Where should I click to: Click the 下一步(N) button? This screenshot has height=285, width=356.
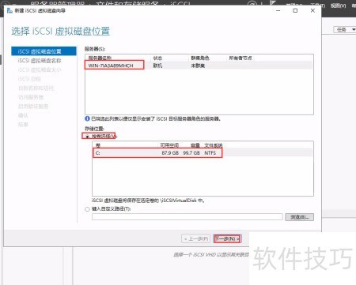tap(227, 238)
